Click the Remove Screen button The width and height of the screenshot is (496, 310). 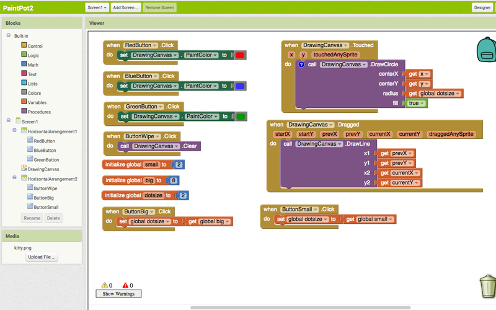[x=160, y=7]
